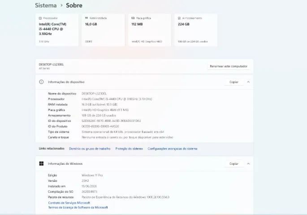
Task: Copy the Informações do dispositivo details
Action: pyautogui.click(x=234, y=82)
